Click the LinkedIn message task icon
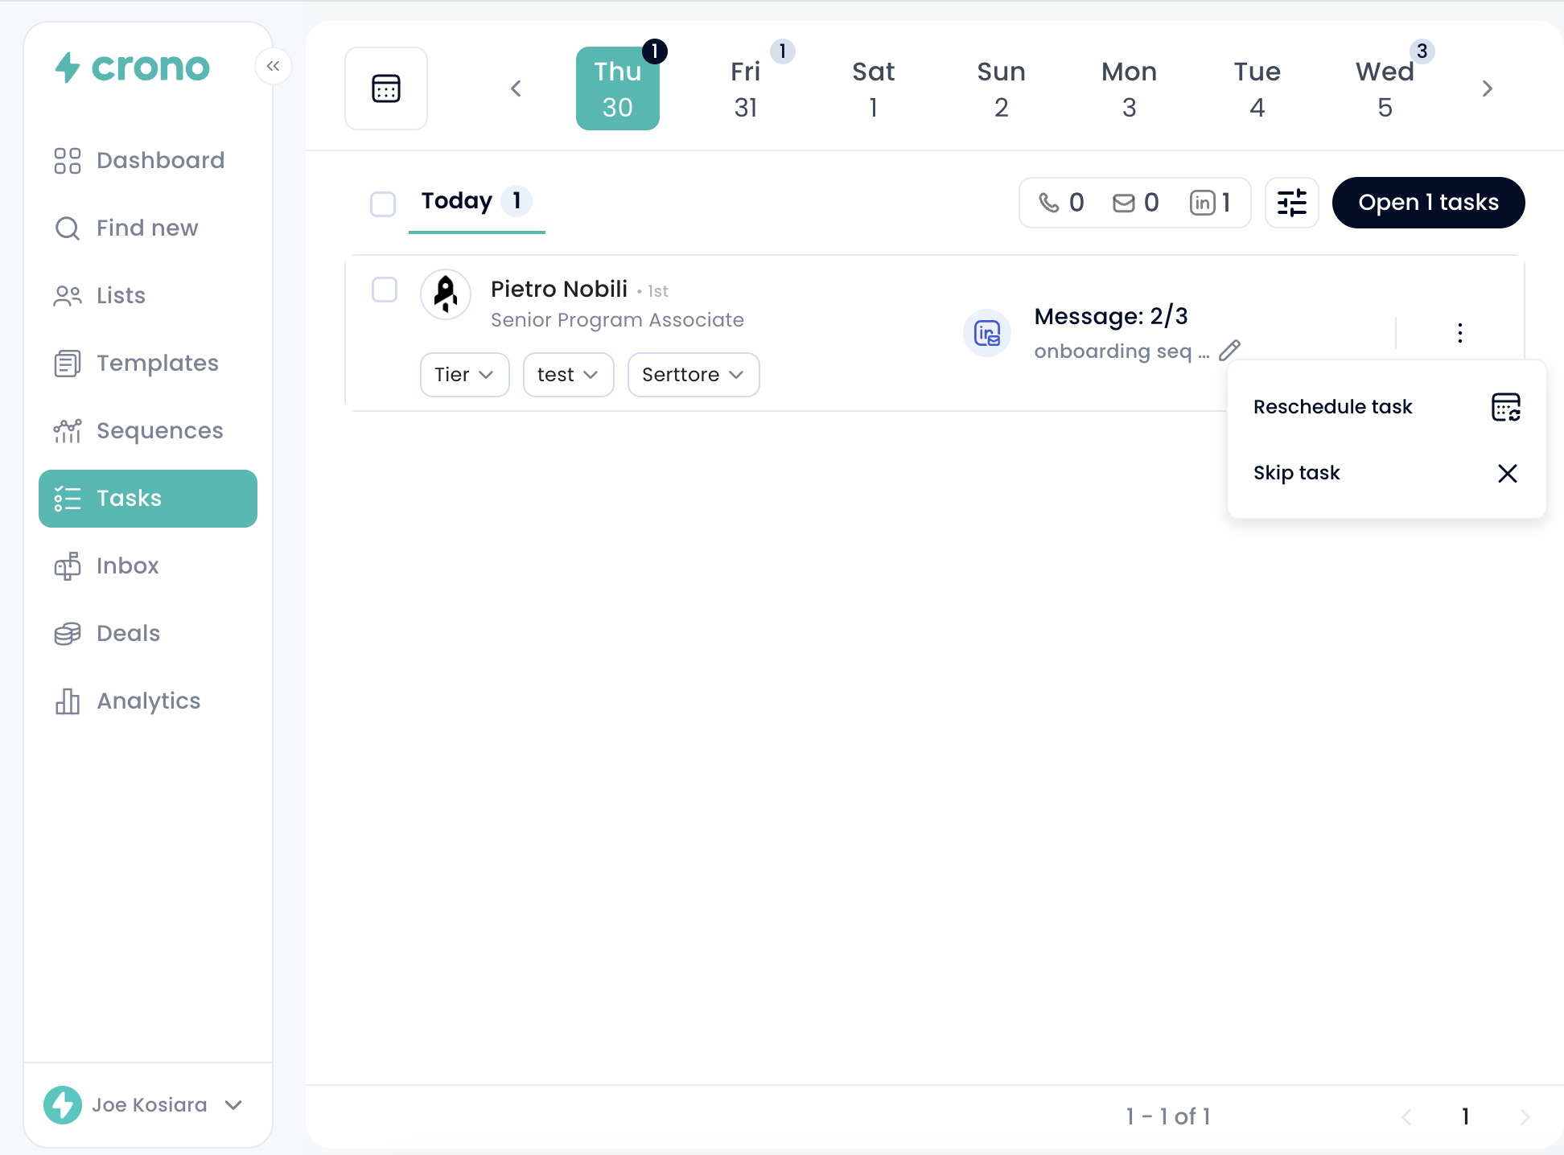Image resolution: width=1564 pixels, height=1155 pixels. pyautogui.click(x=986, y=333)
